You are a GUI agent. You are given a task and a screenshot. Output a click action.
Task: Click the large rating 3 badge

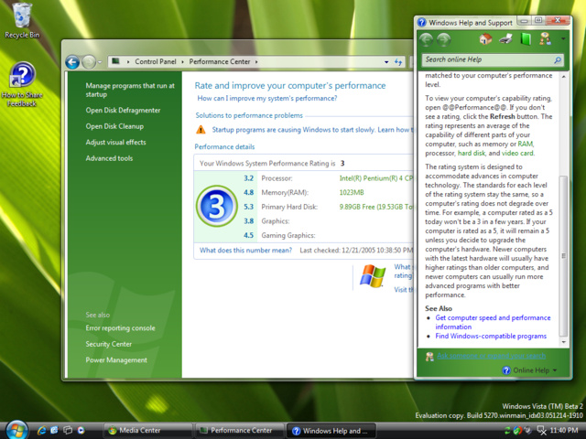(x=216, y=206)
